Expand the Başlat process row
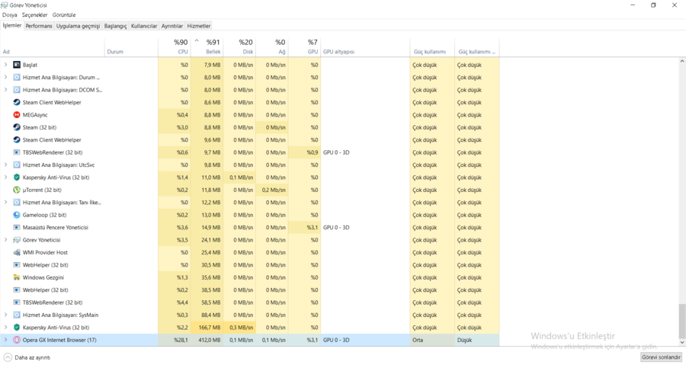Viewport: 686px width, 368px height. point(6,65)
